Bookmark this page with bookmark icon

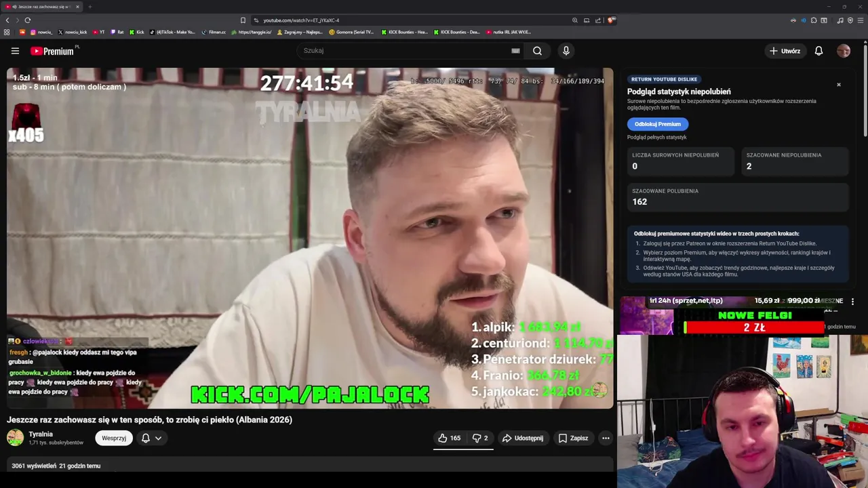243,20
